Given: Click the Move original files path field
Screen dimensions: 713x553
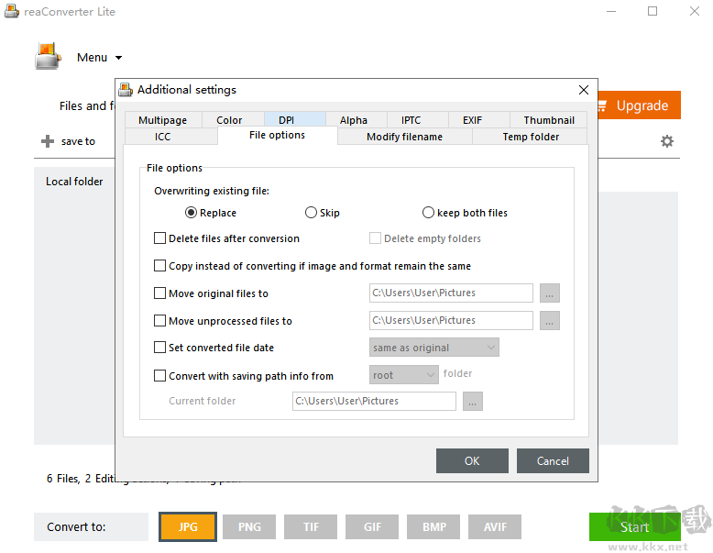Looking at the screenshot, I should 451,293.
